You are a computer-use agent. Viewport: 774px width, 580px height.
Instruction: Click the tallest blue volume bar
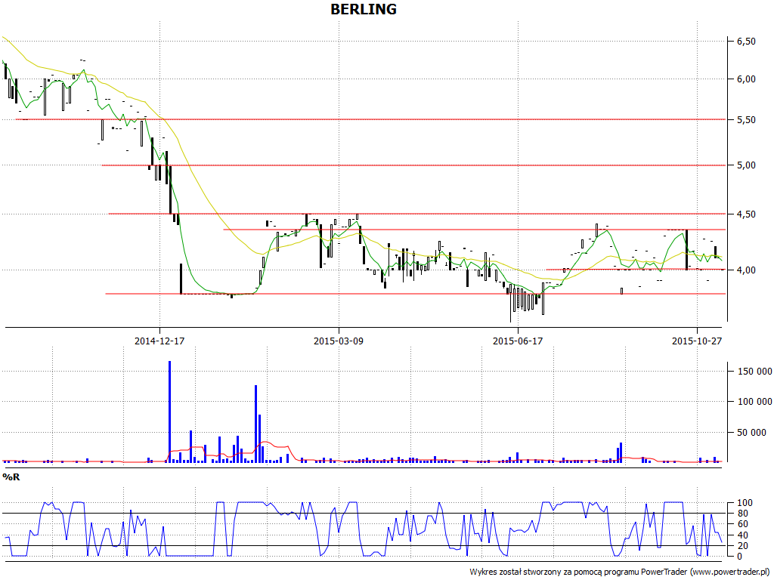170,412
